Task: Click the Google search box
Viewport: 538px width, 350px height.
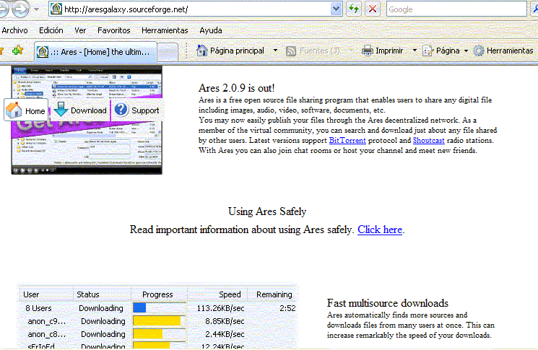Action: tap(456, 9)
